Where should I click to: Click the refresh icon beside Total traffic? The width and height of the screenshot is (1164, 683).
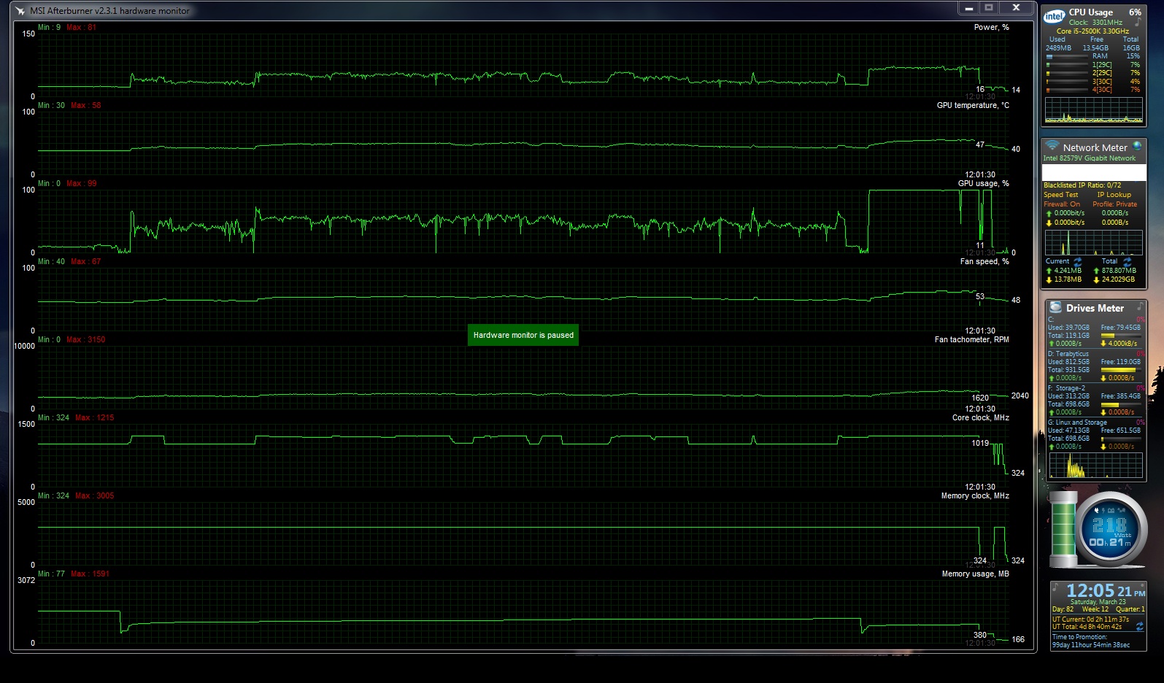1128,261
